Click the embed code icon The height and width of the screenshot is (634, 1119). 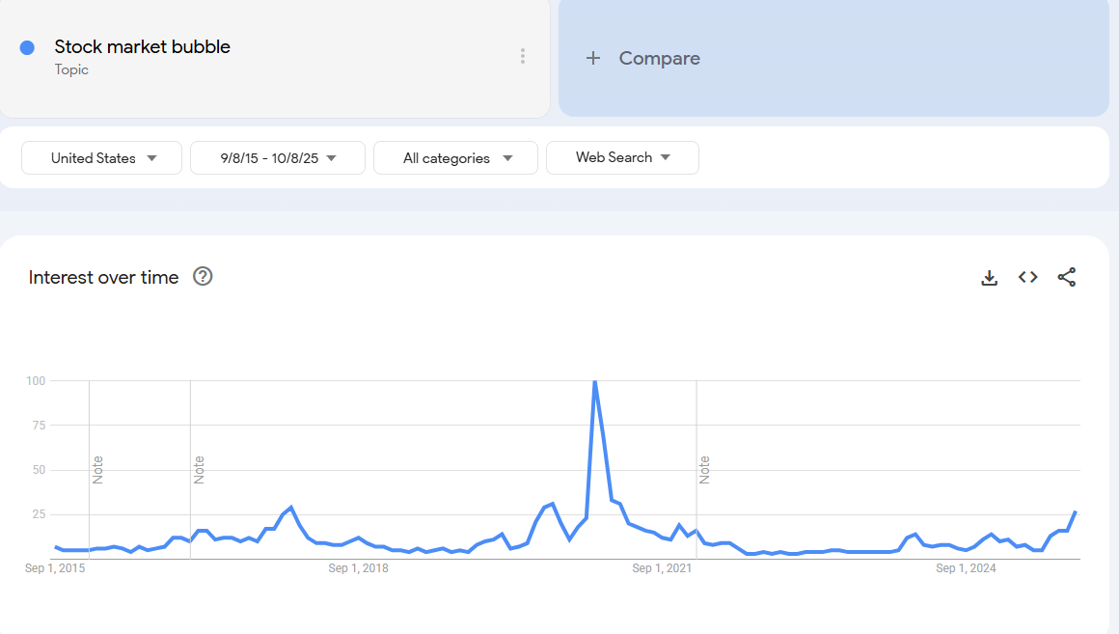tap(1028, 278)
